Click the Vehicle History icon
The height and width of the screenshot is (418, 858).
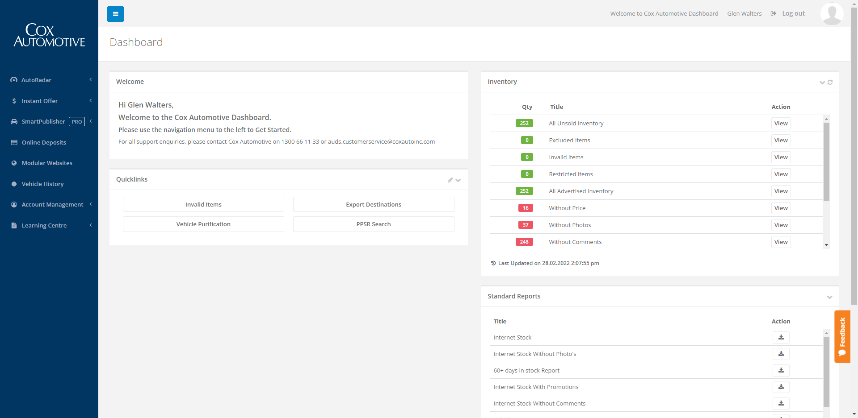point(14,184)
